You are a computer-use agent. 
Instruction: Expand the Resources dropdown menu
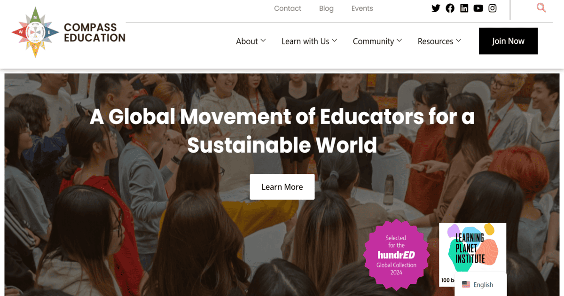[x=439, y=41]
